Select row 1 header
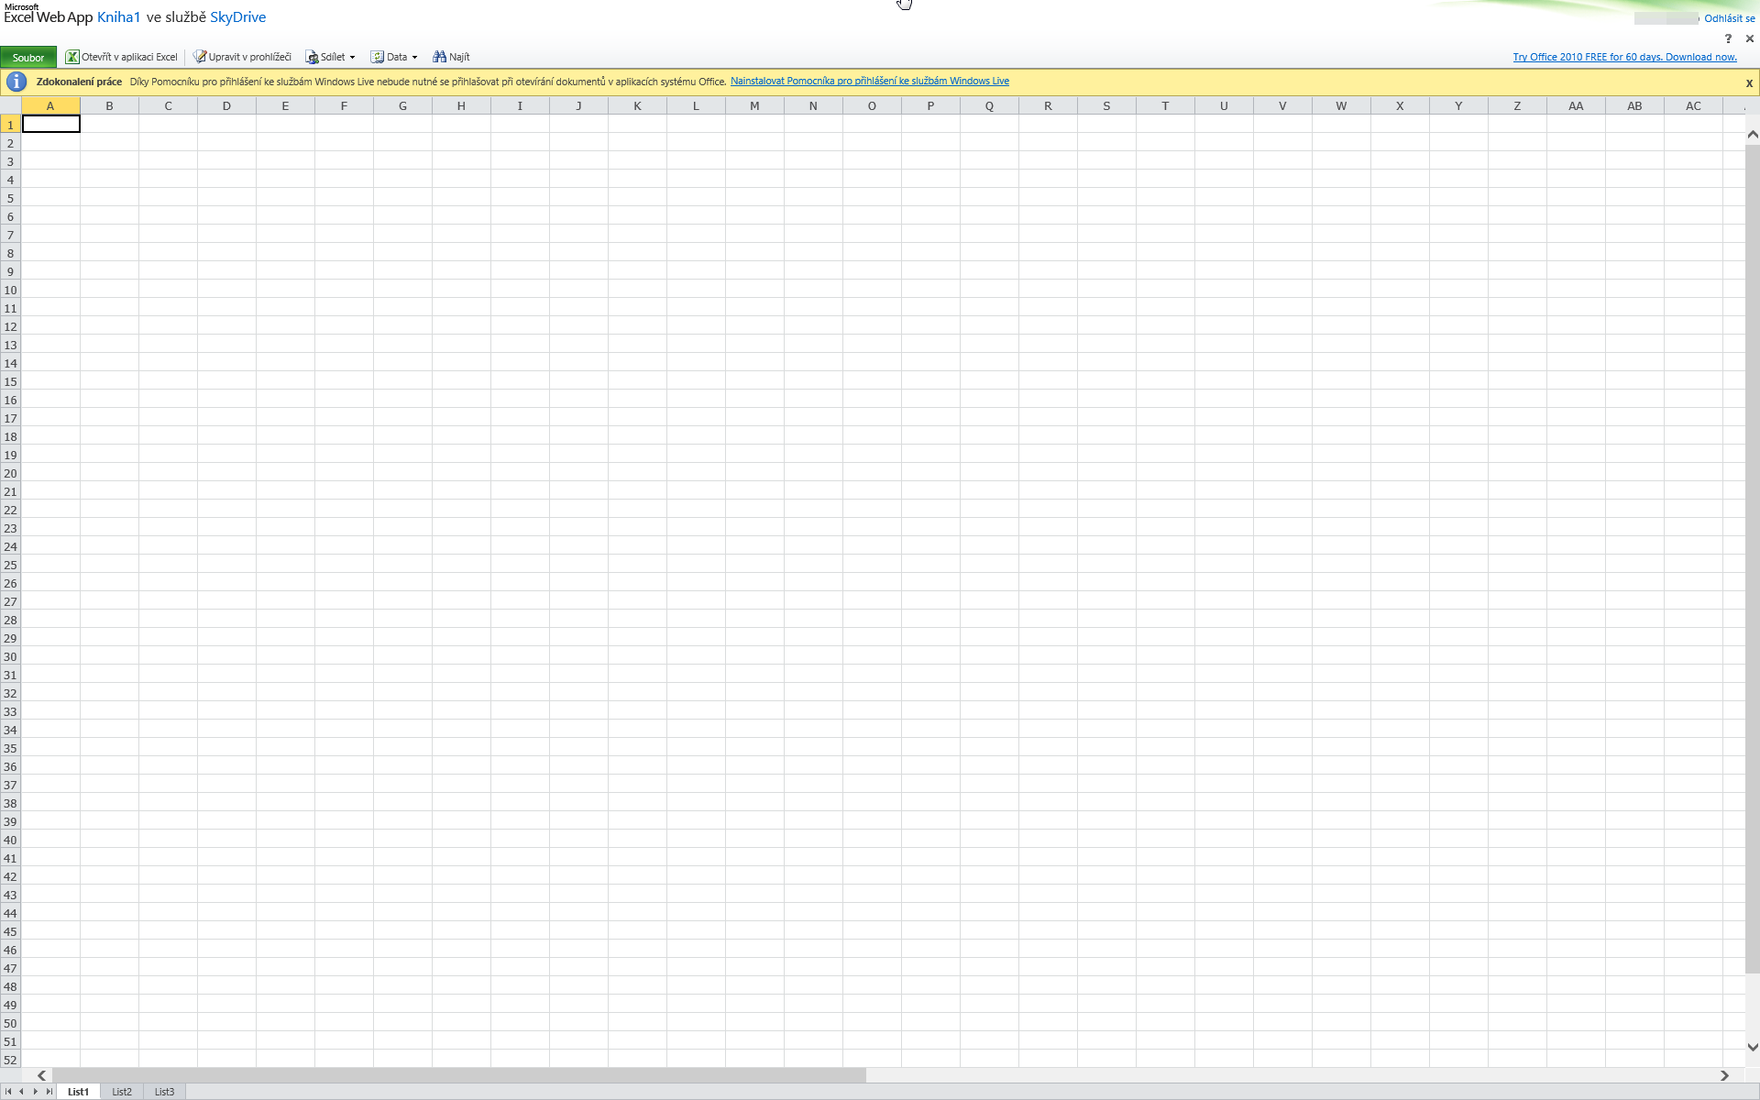This screenshot has height=1100, width=1760. tap(10, 125)
